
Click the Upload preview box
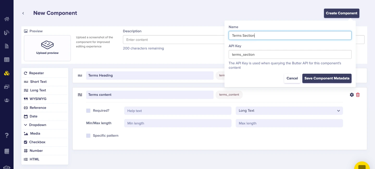[x=47, y=48]
